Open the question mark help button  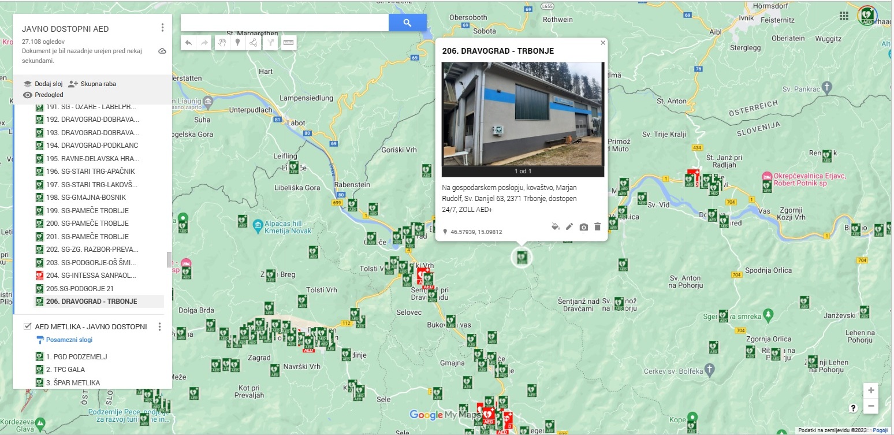click(853, 408)
